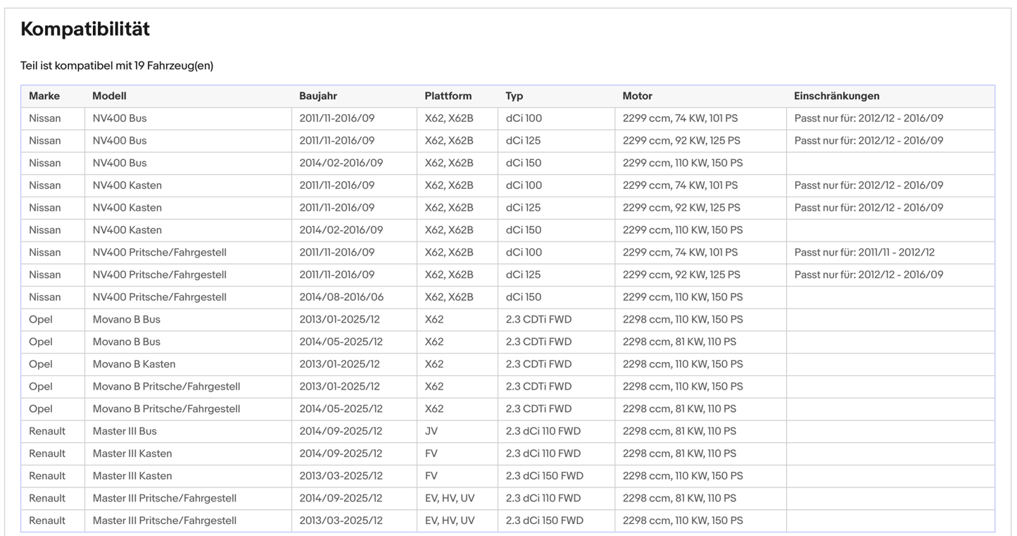Click the 'Motor' column header
This screenshot has width=1017, height=536.
pos(637,96)
